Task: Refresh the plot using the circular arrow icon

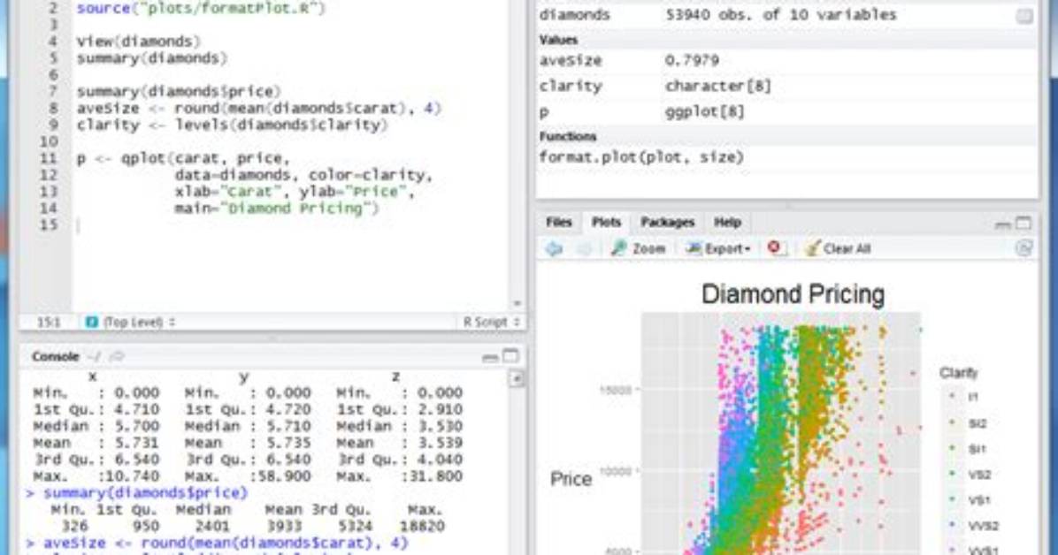Action: click(1023, 248)
